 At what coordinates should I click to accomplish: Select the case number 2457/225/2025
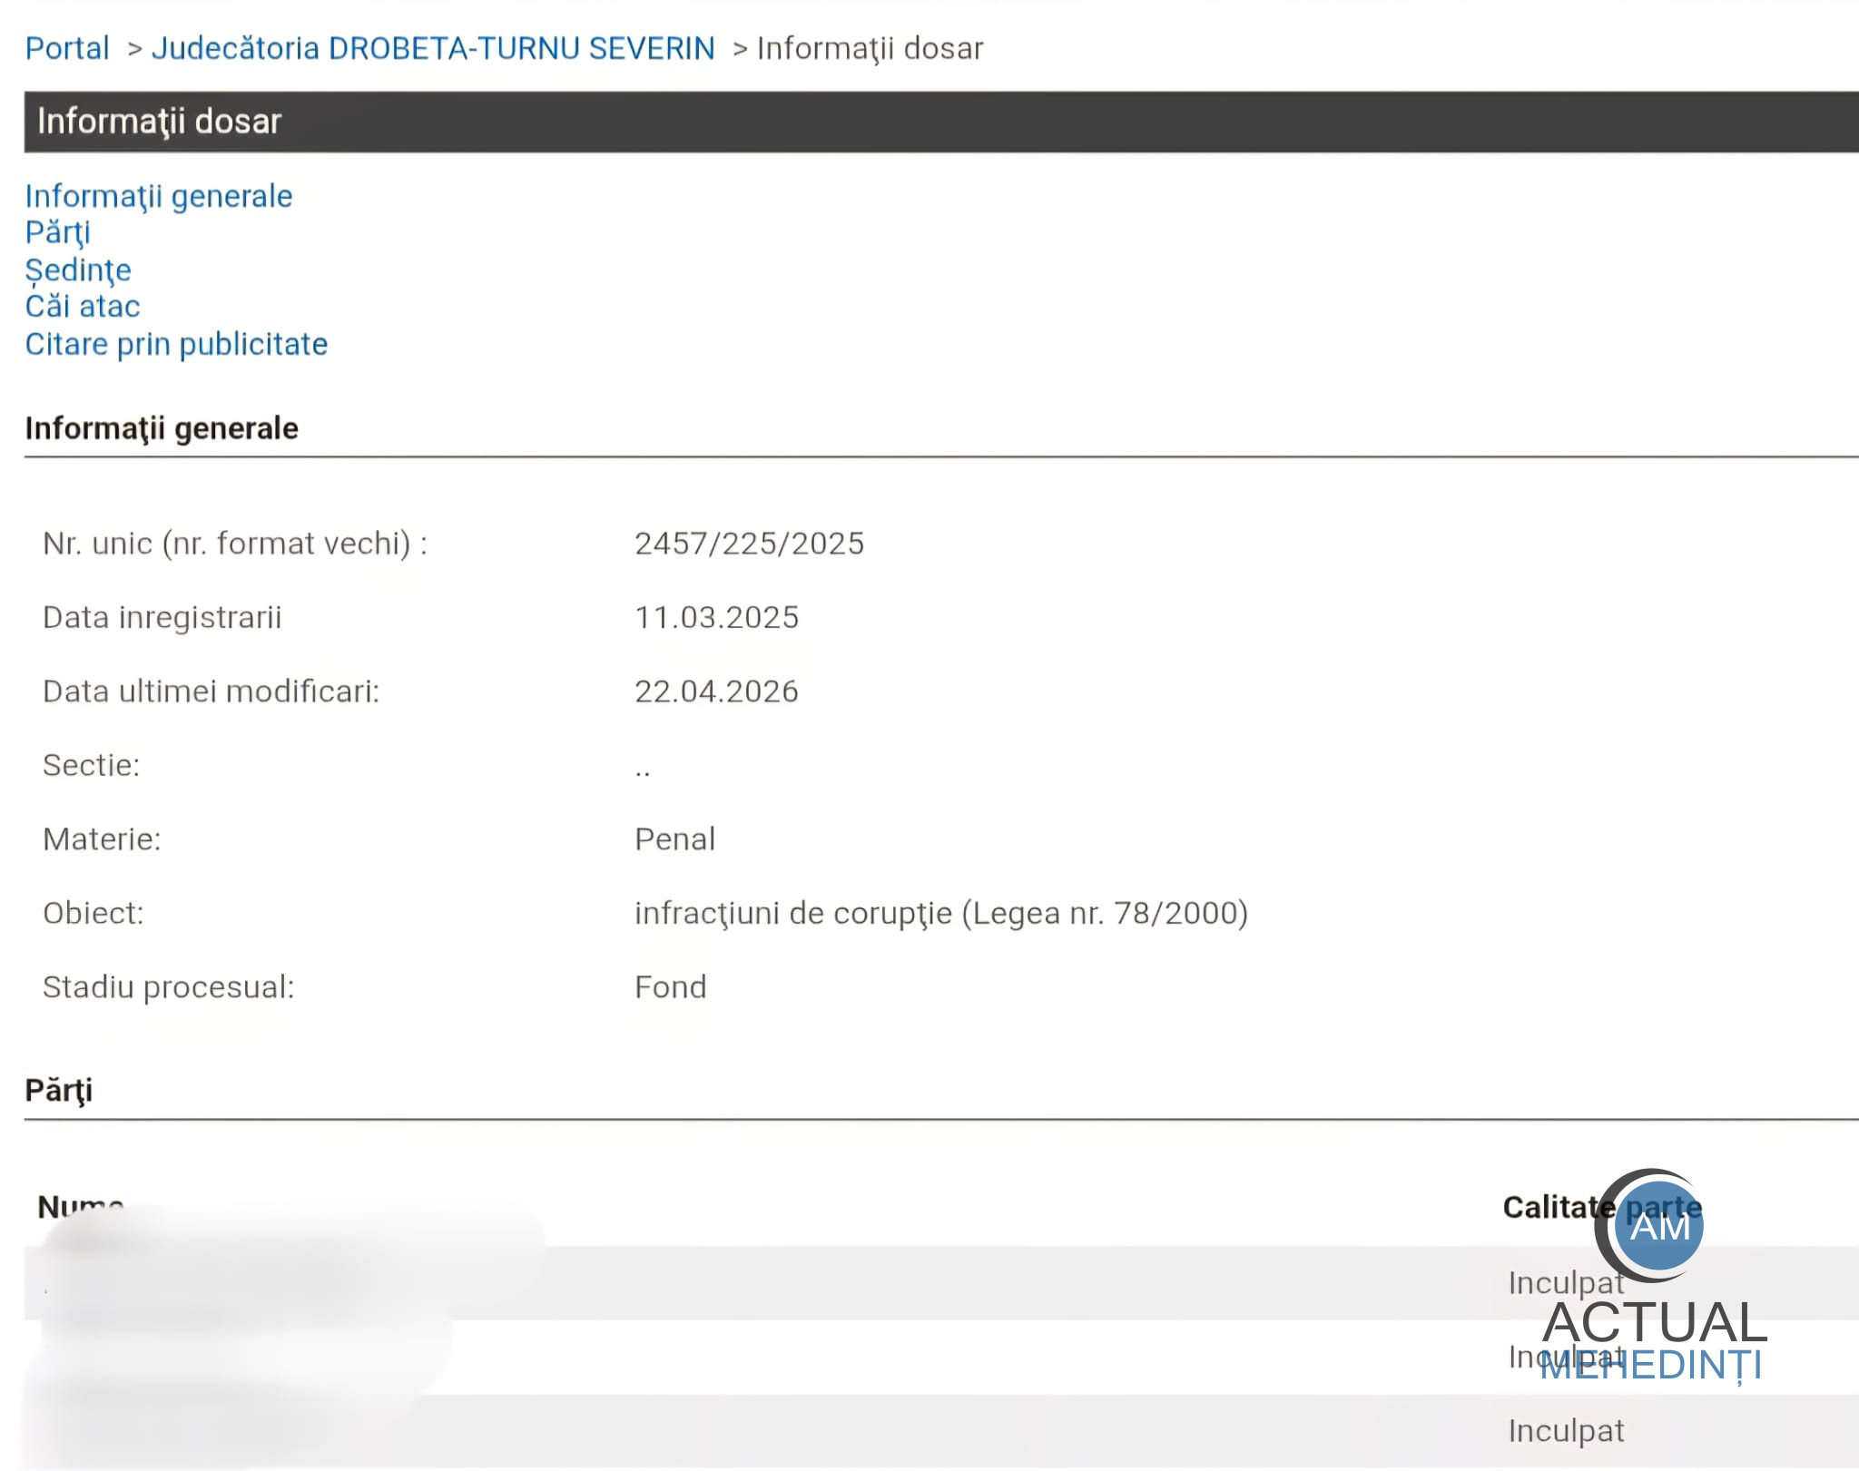click(749, 544)
